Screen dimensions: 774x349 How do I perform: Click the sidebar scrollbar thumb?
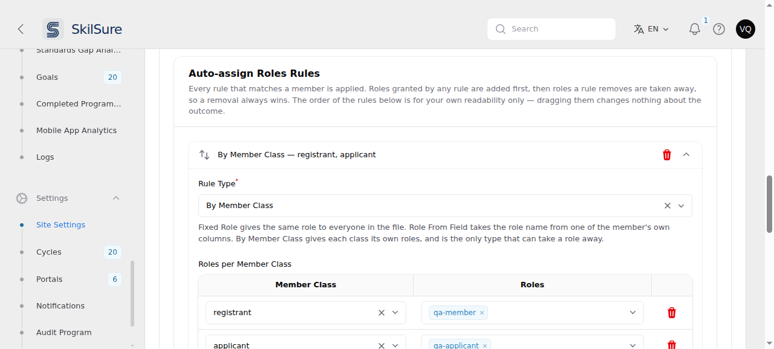tap(132, 294)
